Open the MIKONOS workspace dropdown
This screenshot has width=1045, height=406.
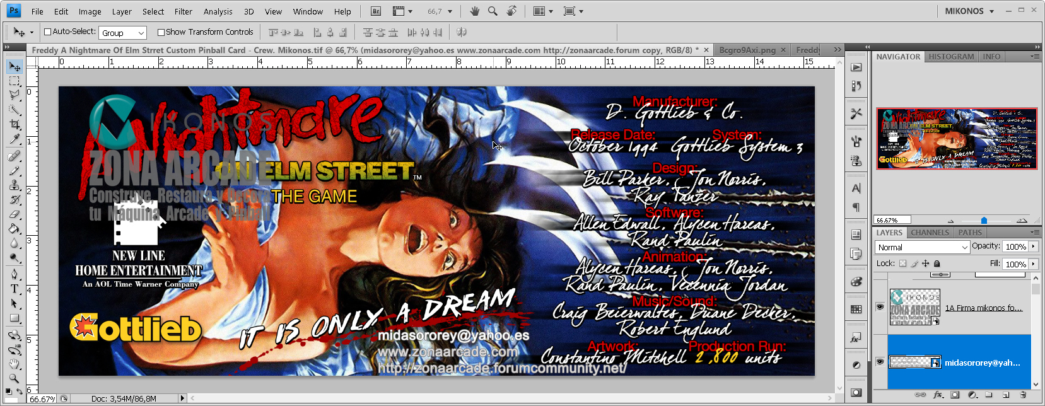click(x=969, y=11)
